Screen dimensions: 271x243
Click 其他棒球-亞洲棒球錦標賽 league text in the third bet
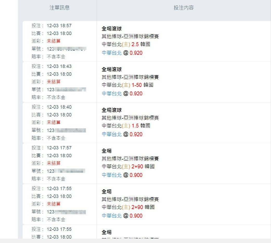[130, 118]
